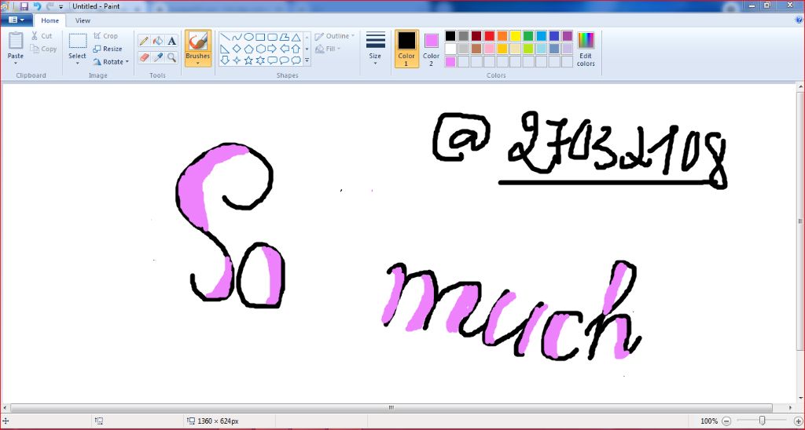Viewport: 805px width, 430px height.
Task: Open Edit colors dialog
Action: (586, 48)
